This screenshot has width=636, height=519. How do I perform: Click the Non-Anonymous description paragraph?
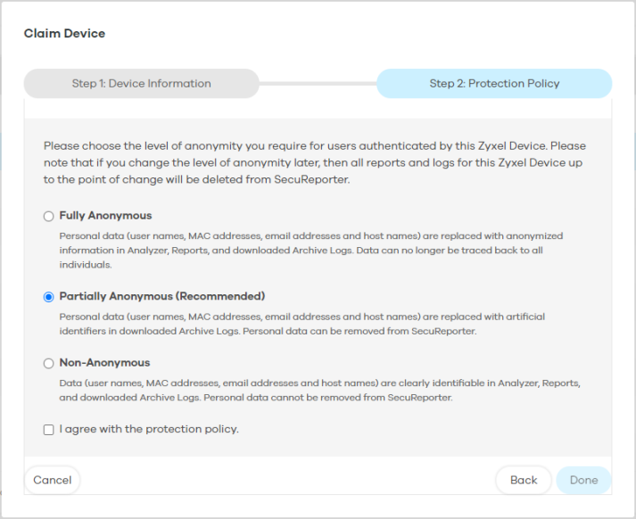(x=319, y=390)
